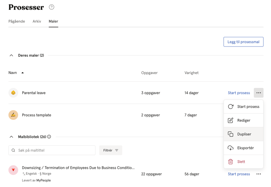The image size is (271, 187).
Task: Close the three-dot menu for Parental leave
Action: pyautogui.click(x=258, y=93)
